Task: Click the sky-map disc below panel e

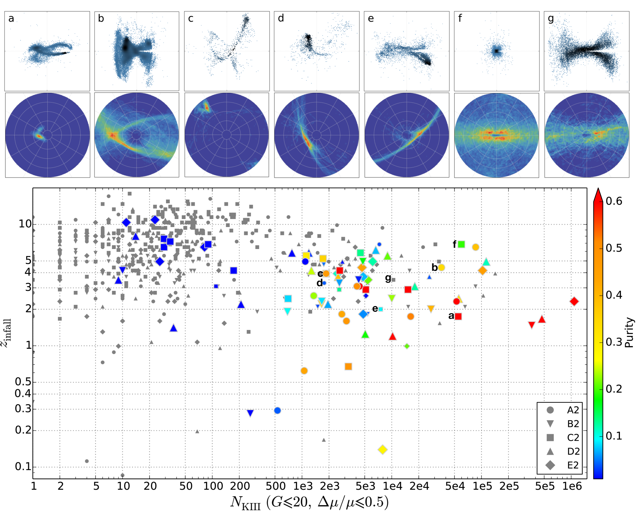Action: pyautogui.click(x=407, y=135)
